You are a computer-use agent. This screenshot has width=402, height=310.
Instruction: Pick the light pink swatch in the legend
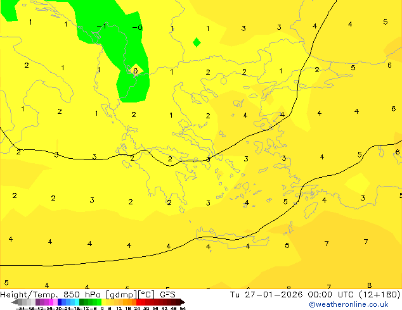[55, 302]
